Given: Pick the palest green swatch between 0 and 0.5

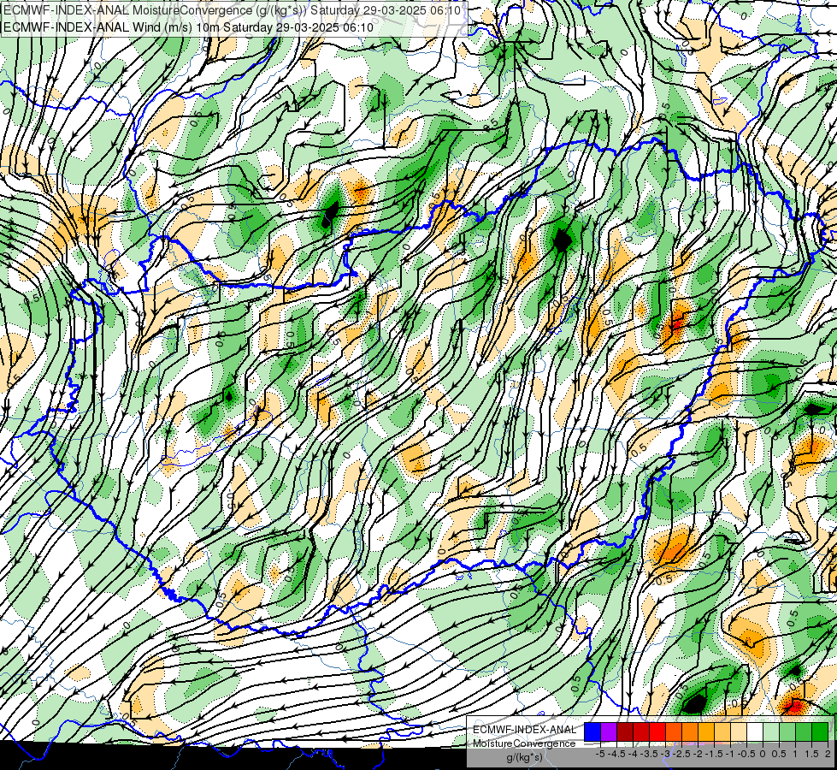Looking at the screenshot, I should tap(771, 731).
